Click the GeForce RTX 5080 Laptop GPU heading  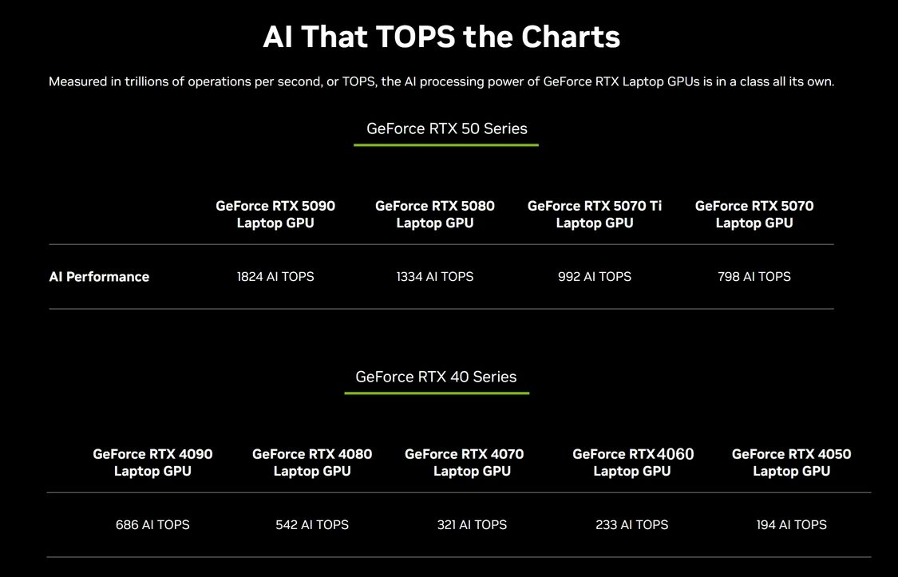point(435,214)
